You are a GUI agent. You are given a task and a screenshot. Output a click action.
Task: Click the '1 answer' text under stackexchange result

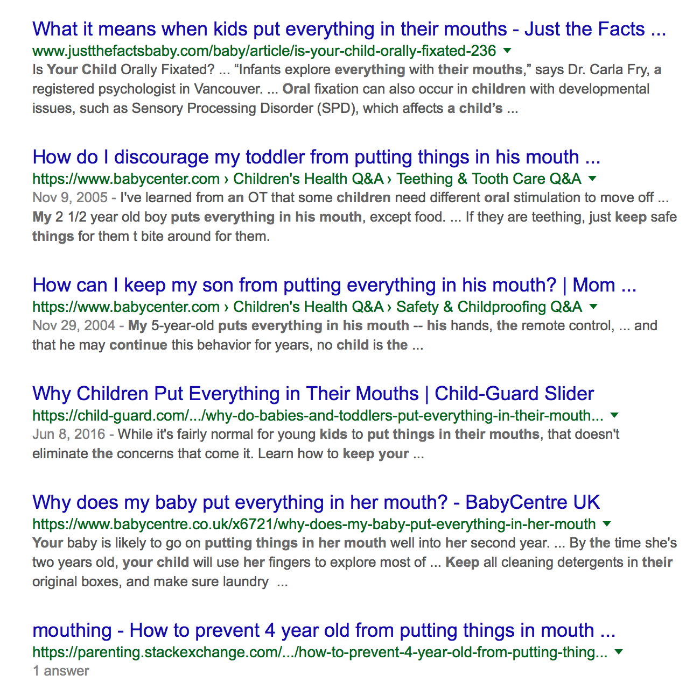61,671
